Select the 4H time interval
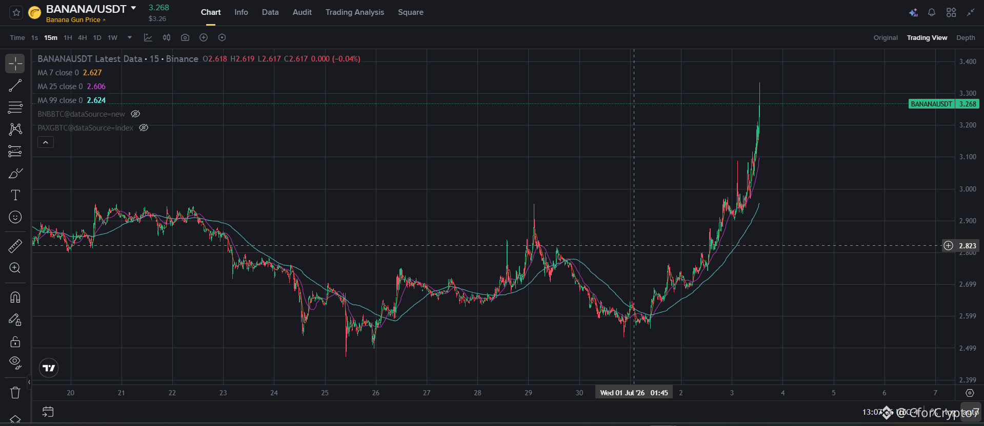Viewport: 984px width, 426px height. pyautogui.click(x=83, y=38)
